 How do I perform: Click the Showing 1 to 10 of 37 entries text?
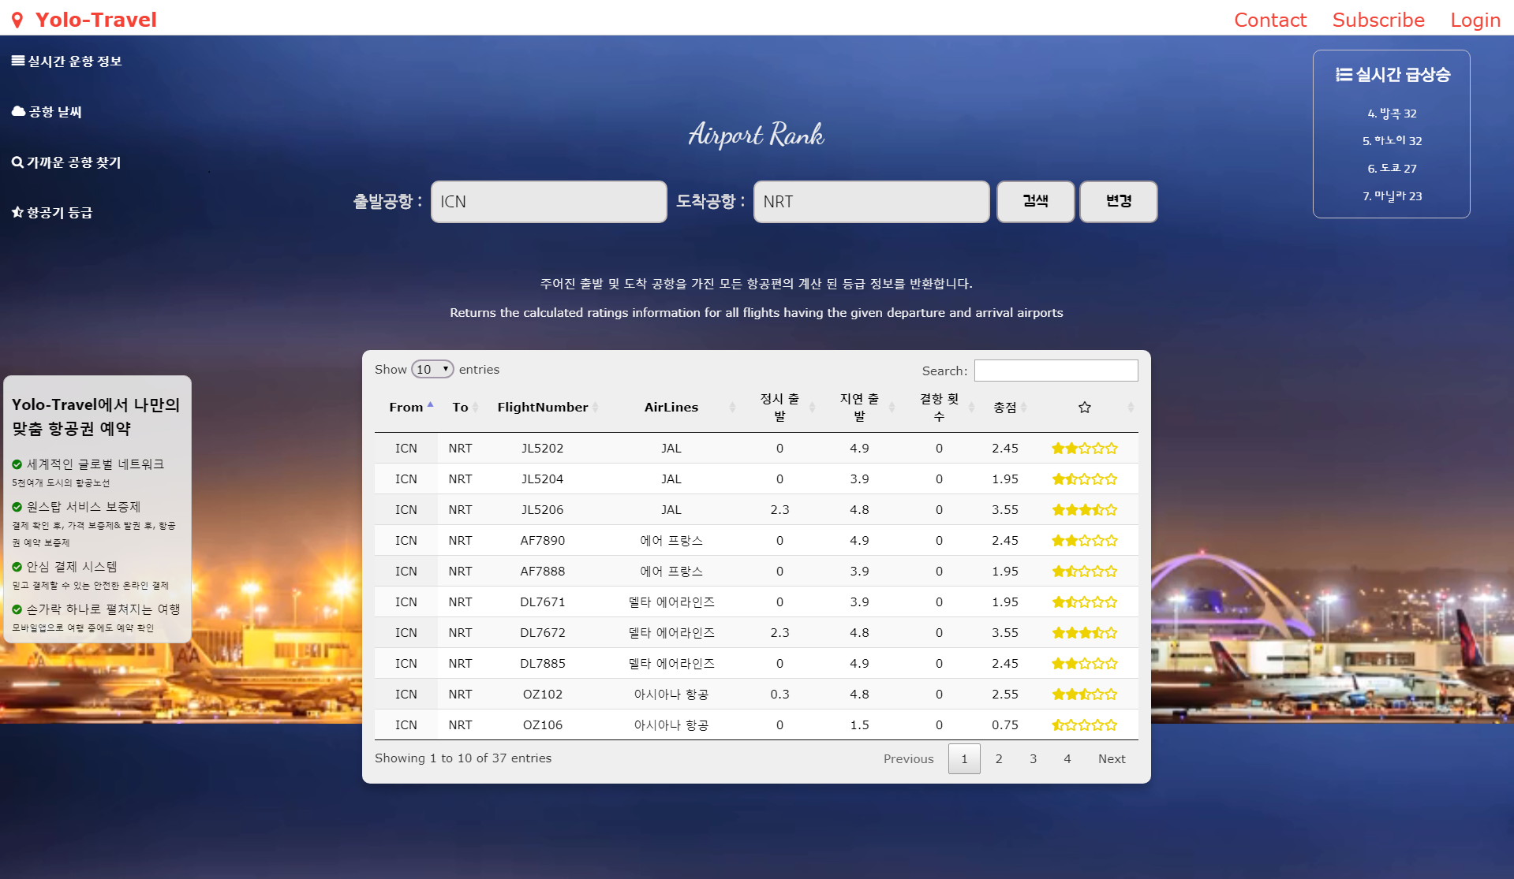[x=463, y=758]
